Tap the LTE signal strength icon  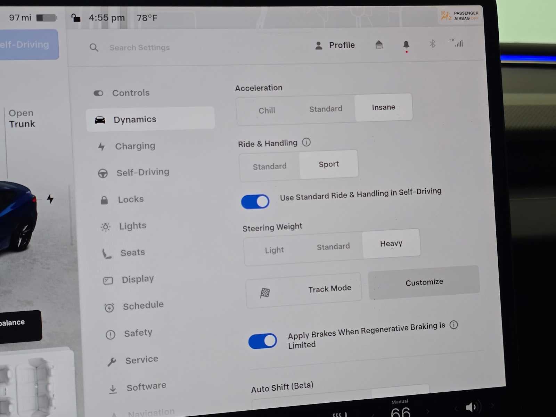[456, 43]
